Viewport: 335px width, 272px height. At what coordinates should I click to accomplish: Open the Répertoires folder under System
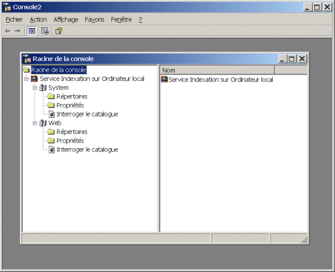click(72, 96)
